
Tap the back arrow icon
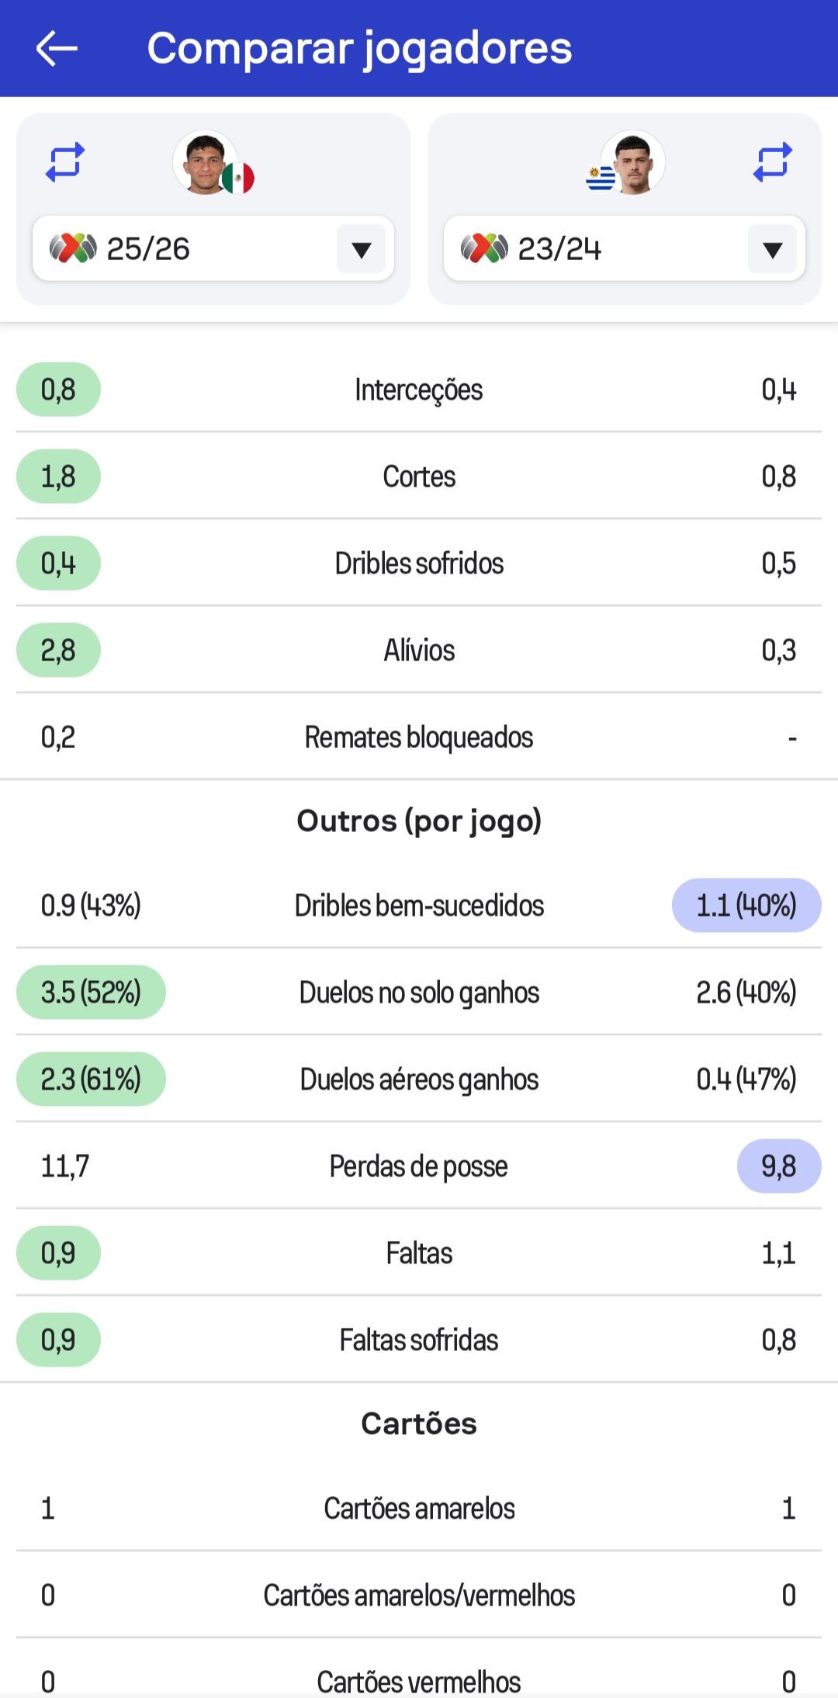point(57,48)
